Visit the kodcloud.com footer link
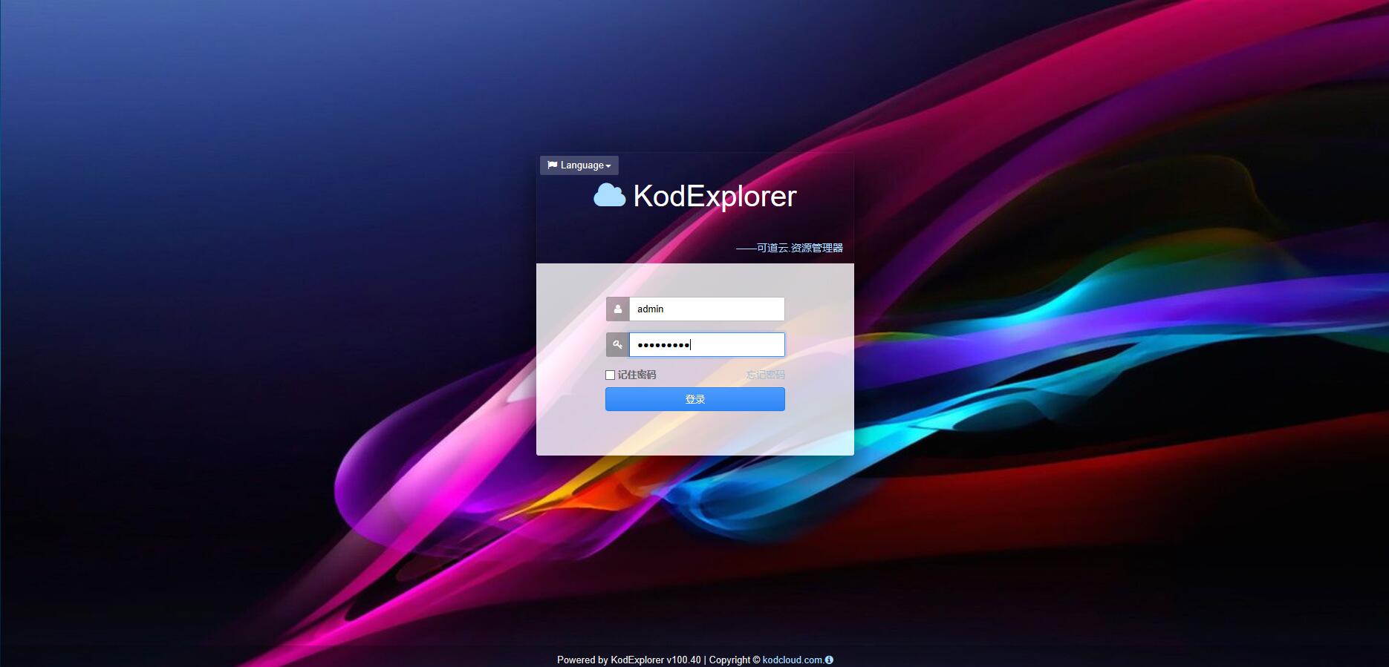The height and width of the screenshot is (667, 1389). click(x=793, y=660)
